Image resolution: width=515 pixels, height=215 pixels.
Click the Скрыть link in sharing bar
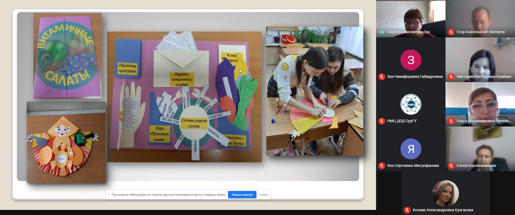coord(263,195)
